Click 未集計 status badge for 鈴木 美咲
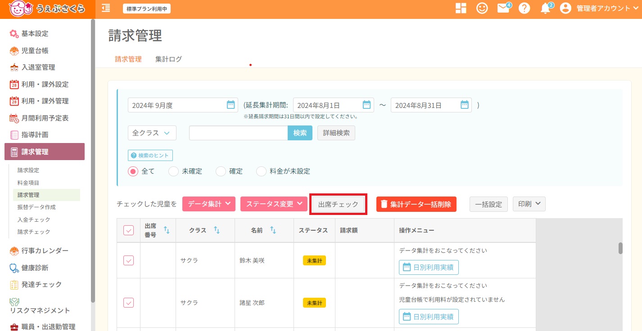The width and height of the screenshot is (642, 331). tap(314, 260)
